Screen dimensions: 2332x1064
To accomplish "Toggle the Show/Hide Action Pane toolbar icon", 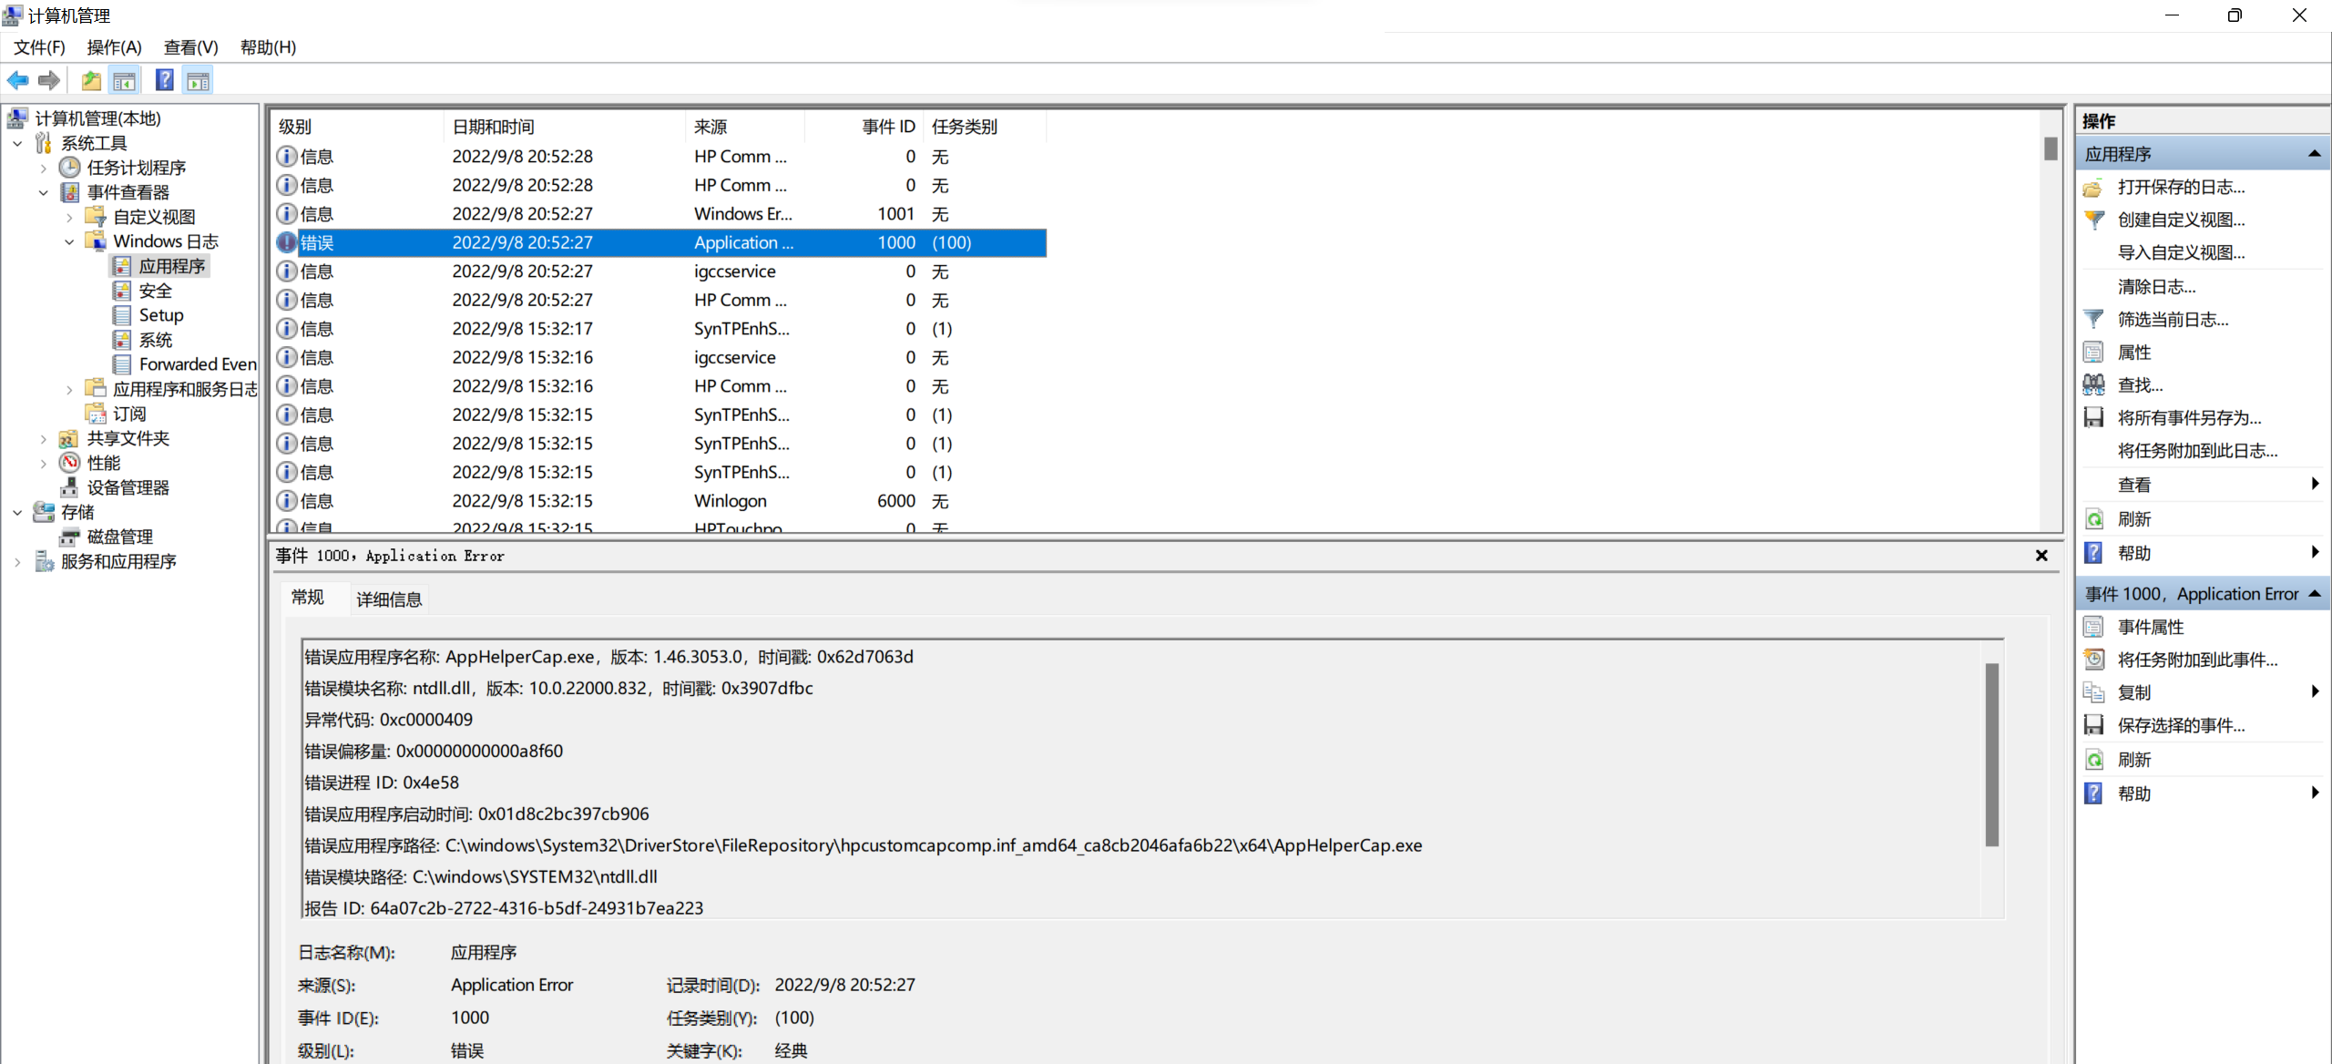I will click(x=199, y=81).
